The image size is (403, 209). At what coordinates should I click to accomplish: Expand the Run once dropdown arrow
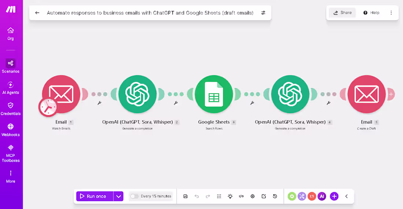click(x=118, y=196)
